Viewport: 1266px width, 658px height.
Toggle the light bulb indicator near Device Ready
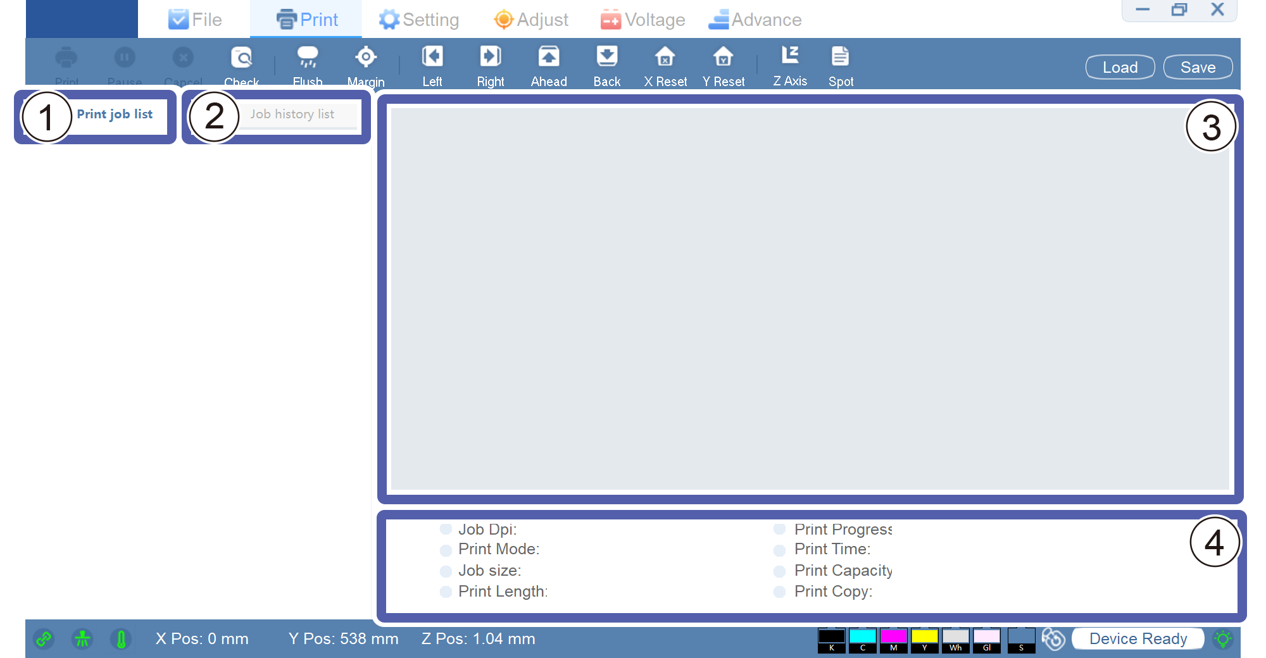point(1222,639)
